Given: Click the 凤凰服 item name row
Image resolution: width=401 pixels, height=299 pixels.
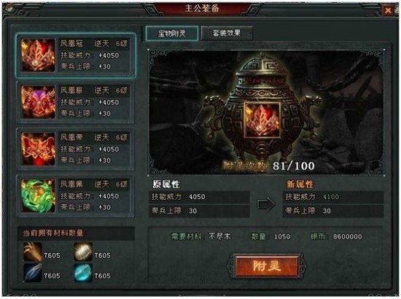Looking at the screenshot, I should (93, 90).
